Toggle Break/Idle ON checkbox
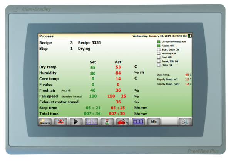This screenshot has height=161, width=231. [158, 61]
